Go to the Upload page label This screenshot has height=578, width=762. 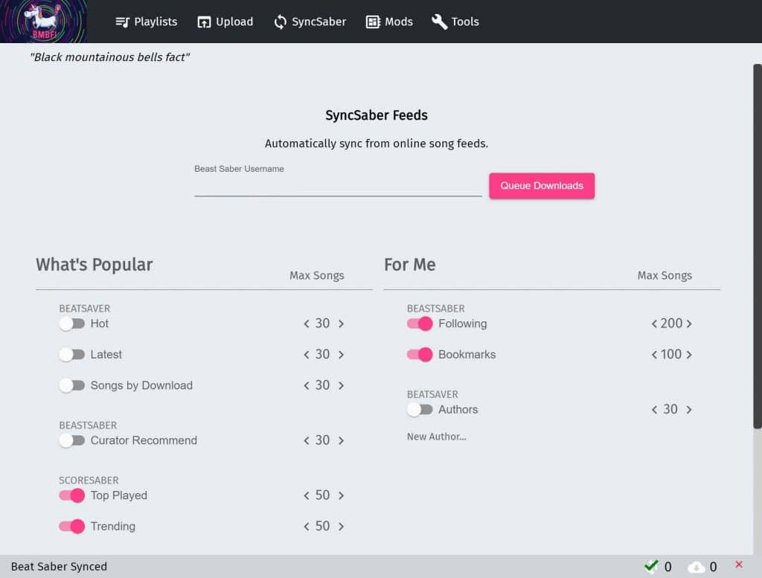[234, 22]
